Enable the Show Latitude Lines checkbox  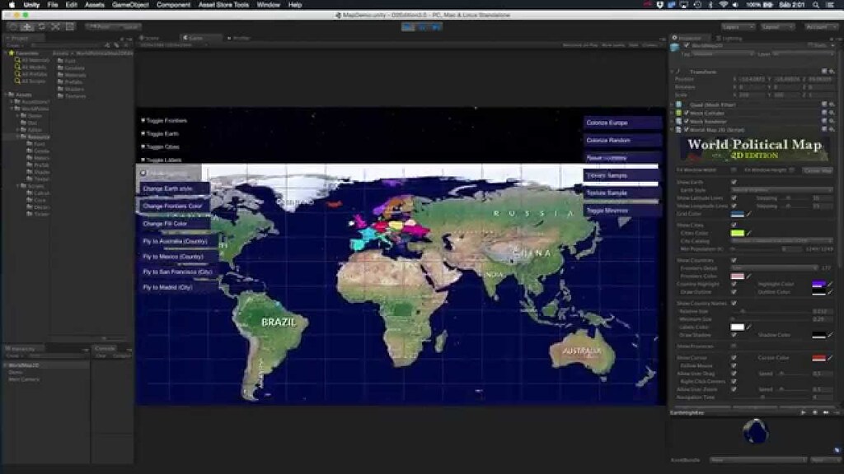pos(734,197)
